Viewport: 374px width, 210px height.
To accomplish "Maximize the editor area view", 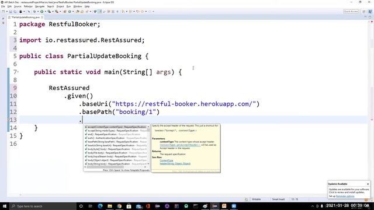I will [370, 17].
